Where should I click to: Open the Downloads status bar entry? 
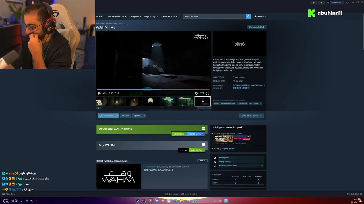click(x=181, y=194)
